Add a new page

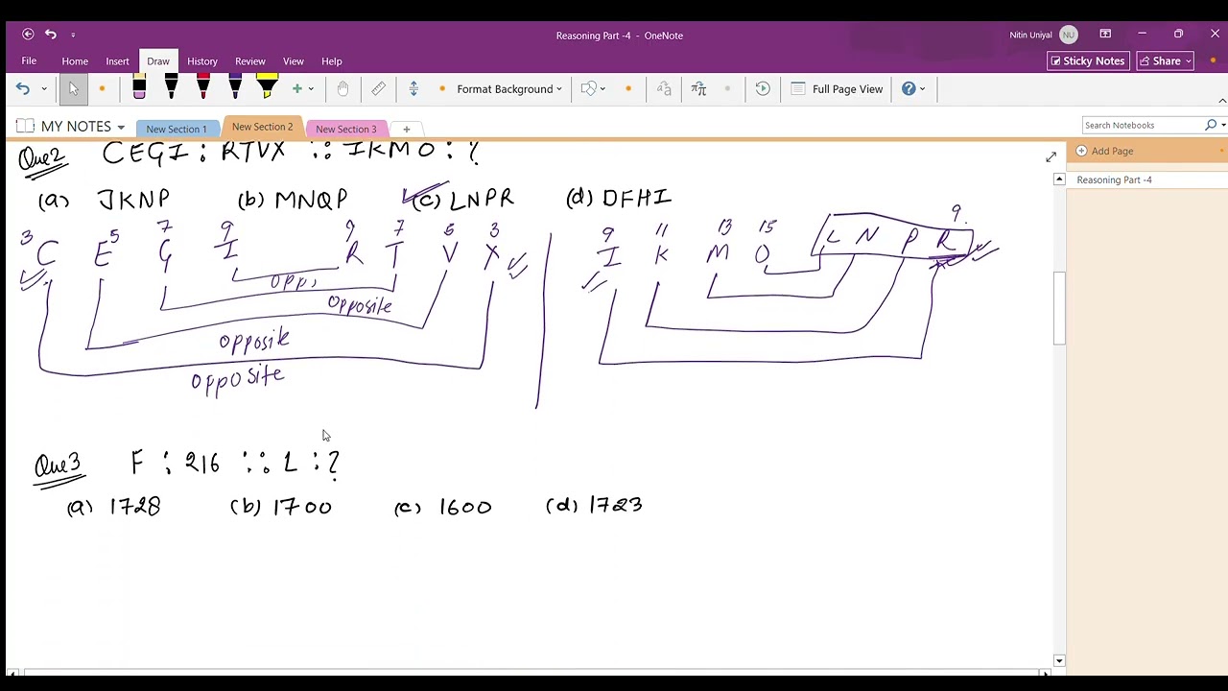[x=1105, y=151]
